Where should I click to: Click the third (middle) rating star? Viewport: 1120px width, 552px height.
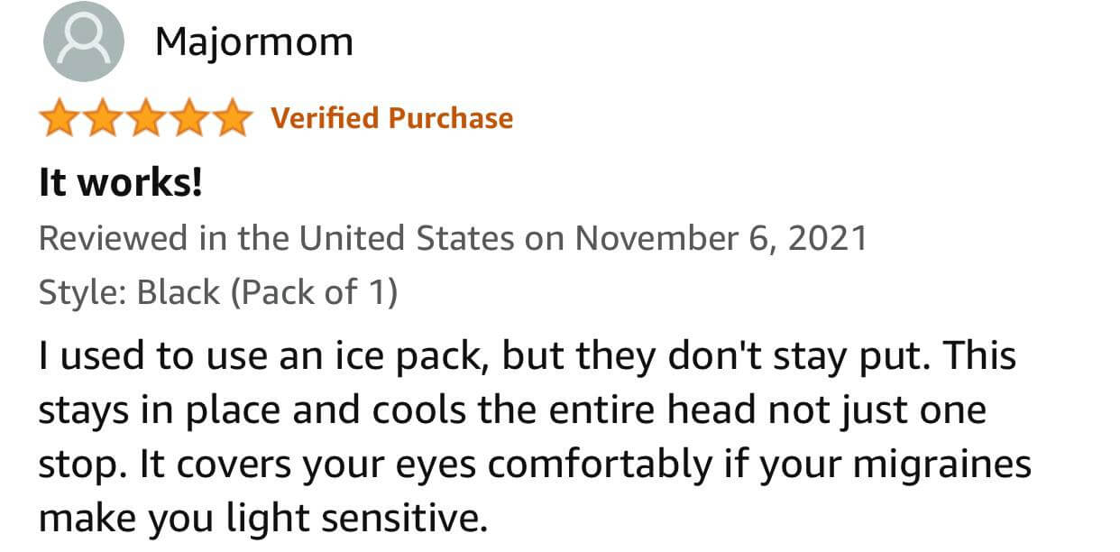145,119
